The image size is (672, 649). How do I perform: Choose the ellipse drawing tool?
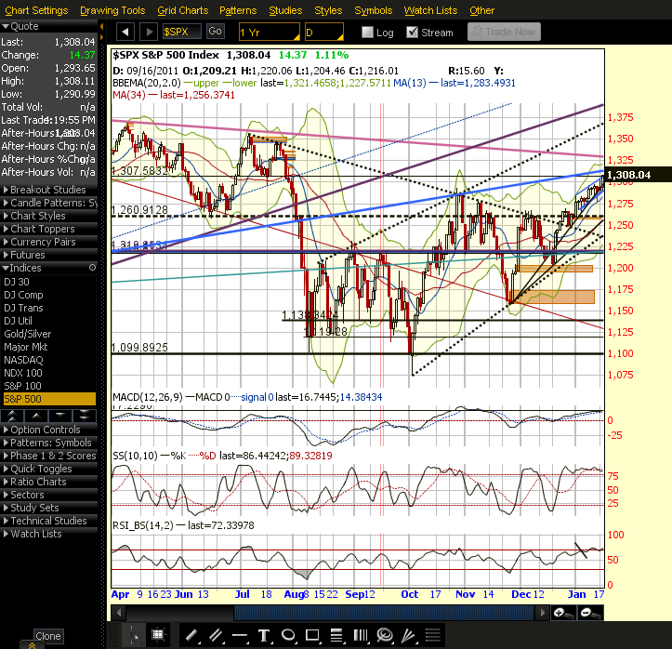pos(288,635)
